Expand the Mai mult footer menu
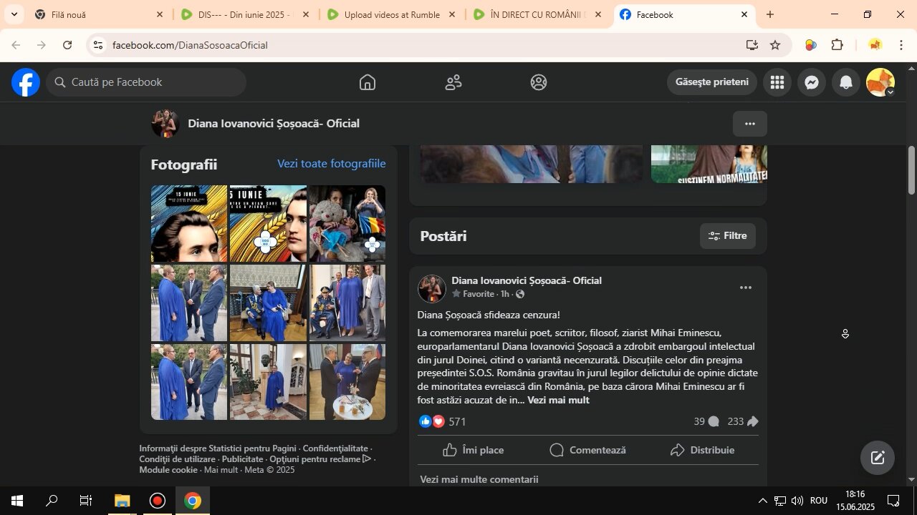 pos(221,470)
